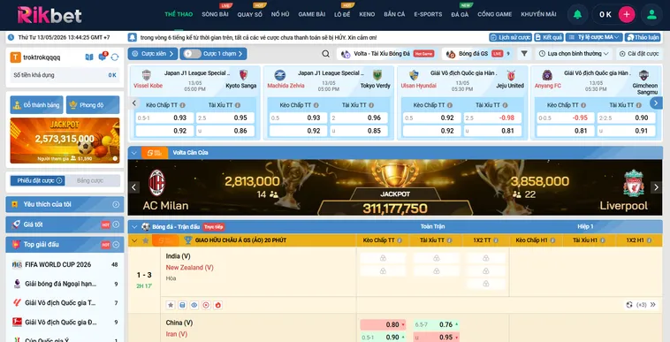Open Lịch sử cược button
The width and height of the screenshot is (670, 342).
[x=511, y=38]
